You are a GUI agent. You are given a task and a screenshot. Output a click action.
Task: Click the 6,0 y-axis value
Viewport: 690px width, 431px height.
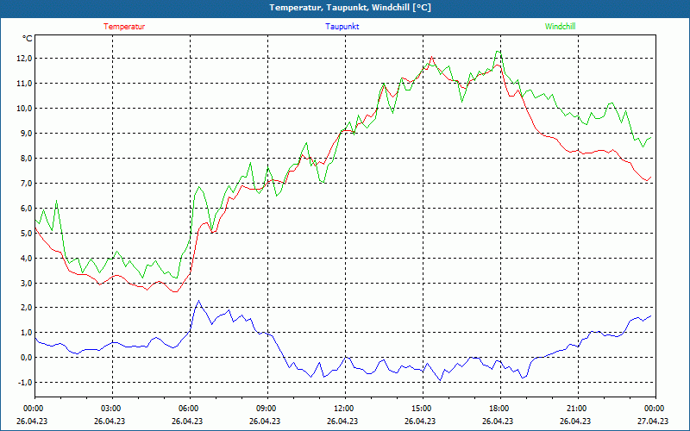pyautogui.click(x=27, y=208)
